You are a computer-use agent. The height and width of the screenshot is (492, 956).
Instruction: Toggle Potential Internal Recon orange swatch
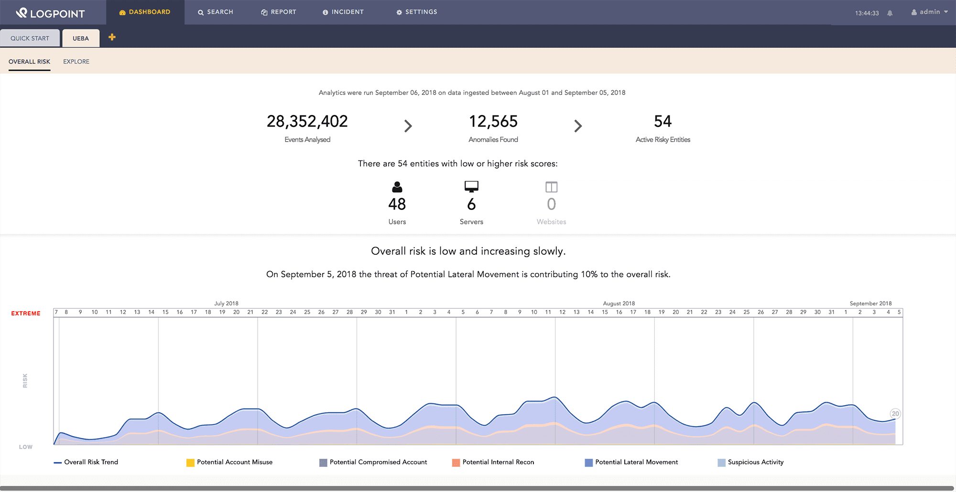[x=456, y=462]
